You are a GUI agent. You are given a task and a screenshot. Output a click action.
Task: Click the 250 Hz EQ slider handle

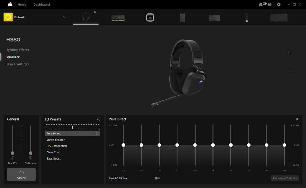(177, 145)
